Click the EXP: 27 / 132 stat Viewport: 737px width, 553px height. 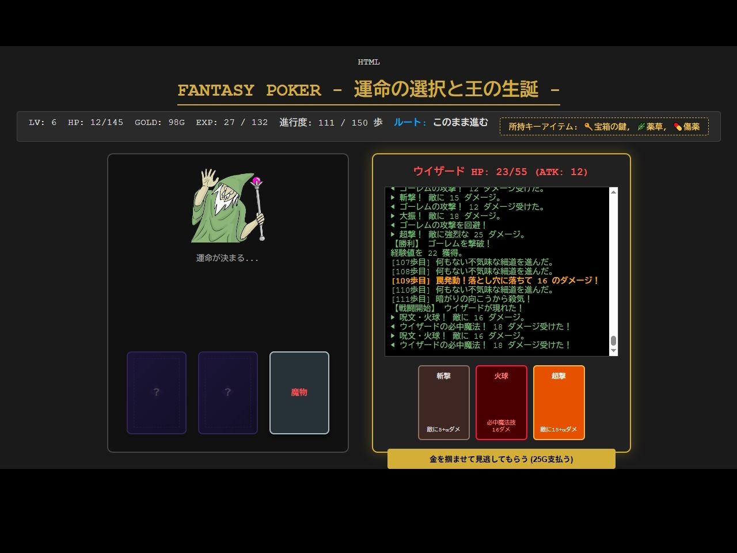coord(231,123)
